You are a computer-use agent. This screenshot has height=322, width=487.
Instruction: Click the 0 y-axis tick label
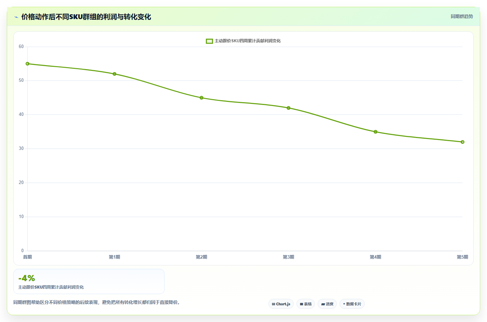coord(23,251)
